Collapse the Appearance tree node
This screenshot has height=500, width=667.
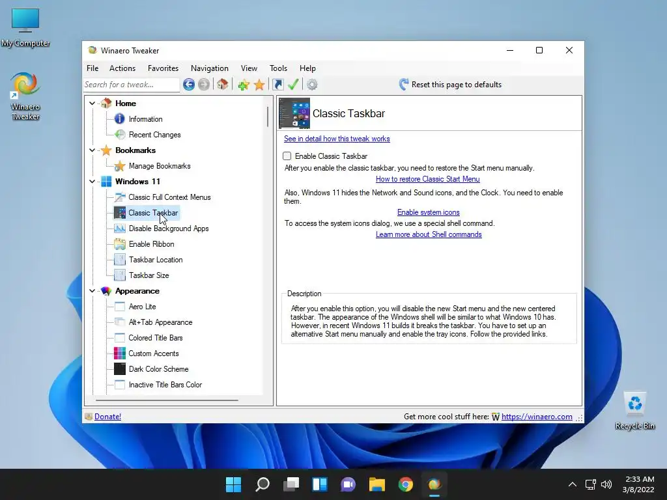click(92, 291)
